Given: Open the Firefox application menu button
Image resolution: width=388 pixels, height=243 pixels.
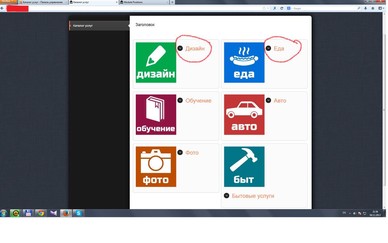Looking at the screenshot, I should tap(8, 2).
